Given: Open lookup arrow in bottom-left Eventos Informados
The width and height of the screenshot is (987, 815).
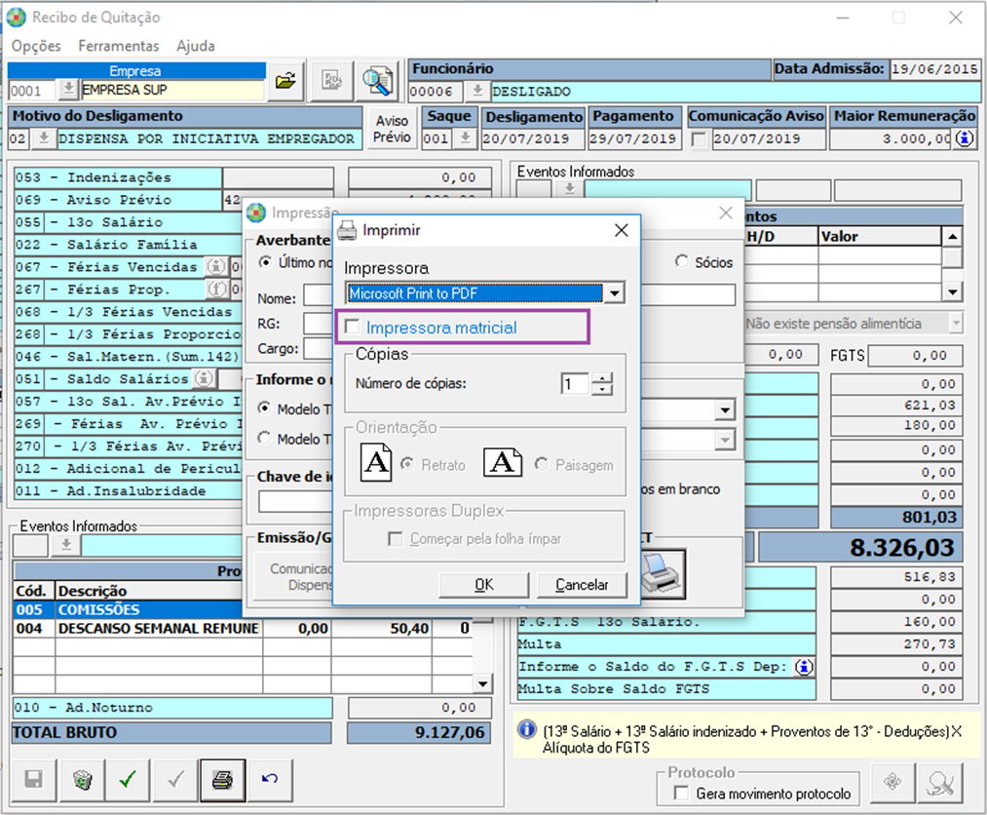Looking at the screenshot, I should click(65, 545).
